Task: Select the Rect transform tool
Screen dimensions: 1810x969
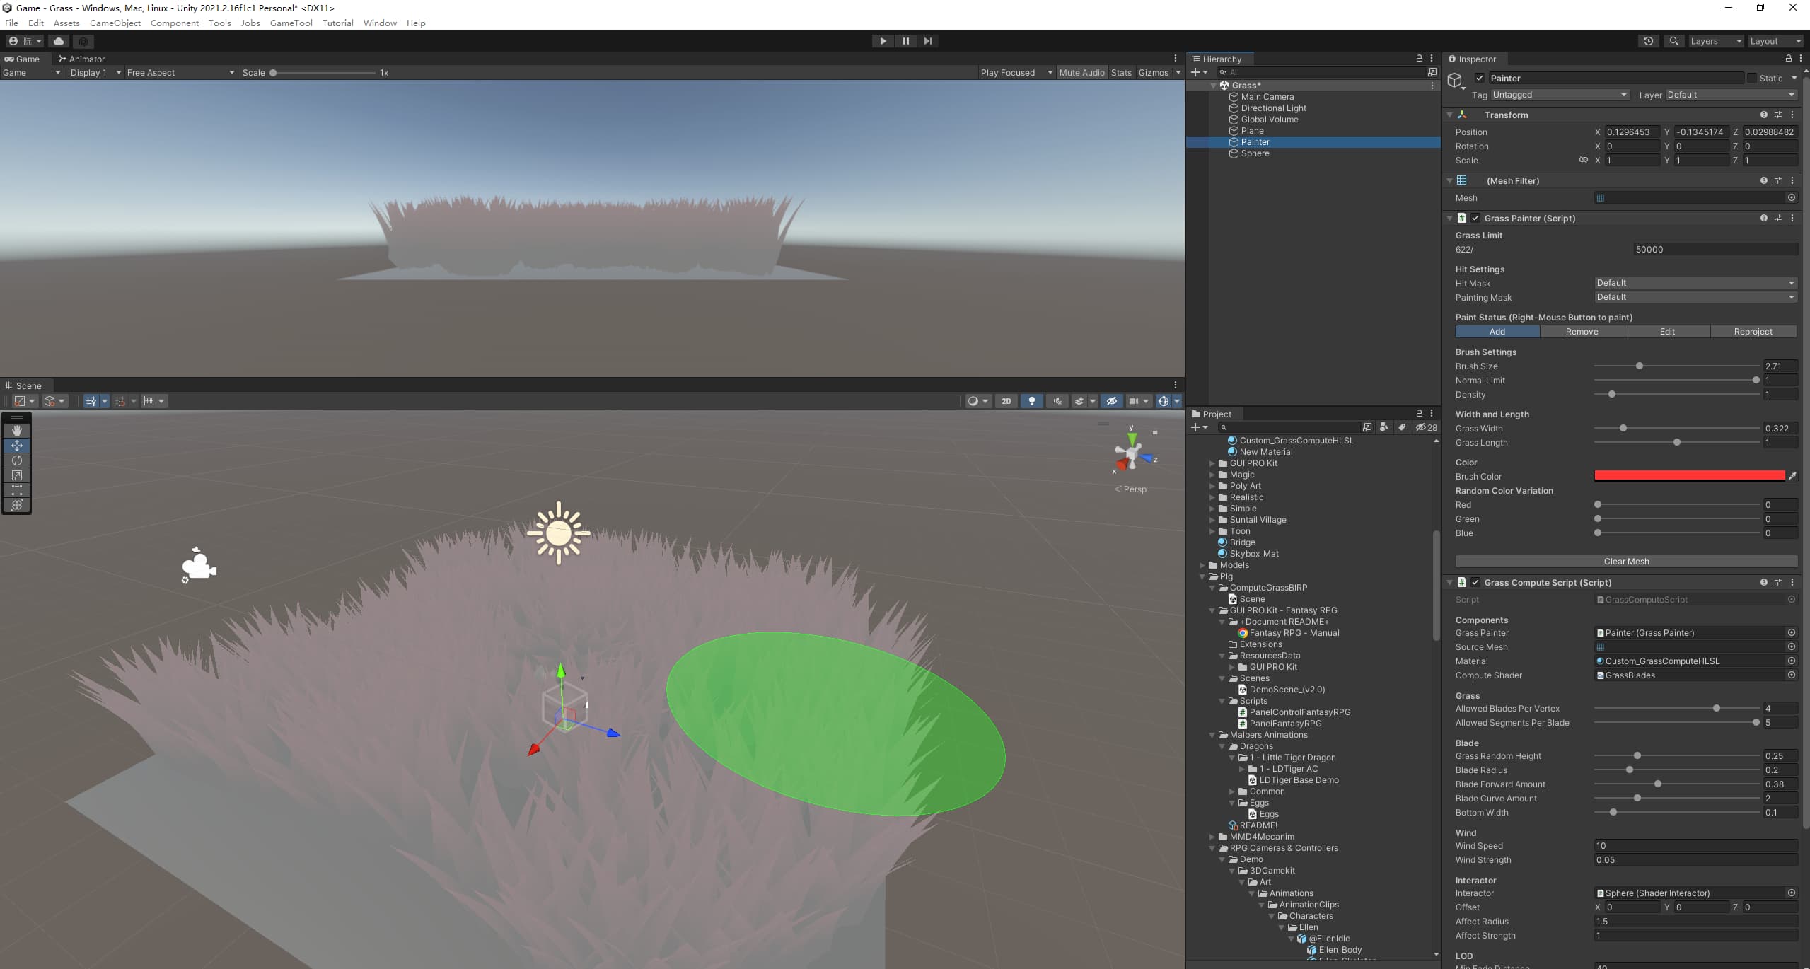Action: point(17,489)
